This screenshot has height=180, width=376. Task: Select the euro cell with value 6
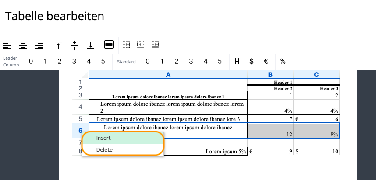(x=316, y=119)
